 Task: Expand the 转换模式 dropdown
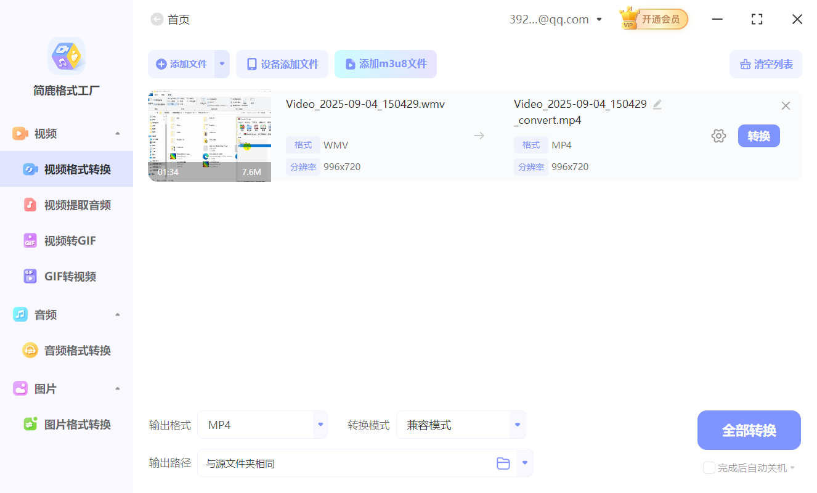point(517,425)
